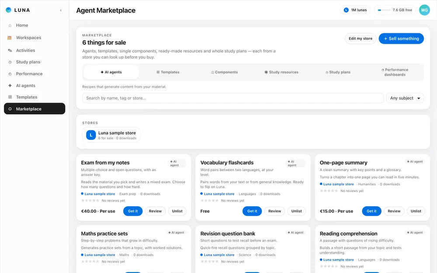Unlist Vocabulary flashcards

[x=297, y=211]
